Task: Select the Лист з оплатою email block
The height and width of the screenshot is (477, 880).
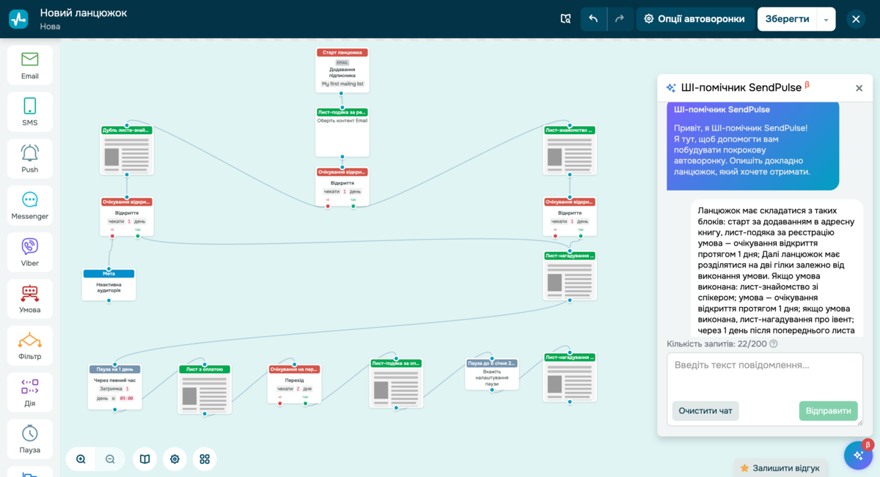Action: click(205, 389)
